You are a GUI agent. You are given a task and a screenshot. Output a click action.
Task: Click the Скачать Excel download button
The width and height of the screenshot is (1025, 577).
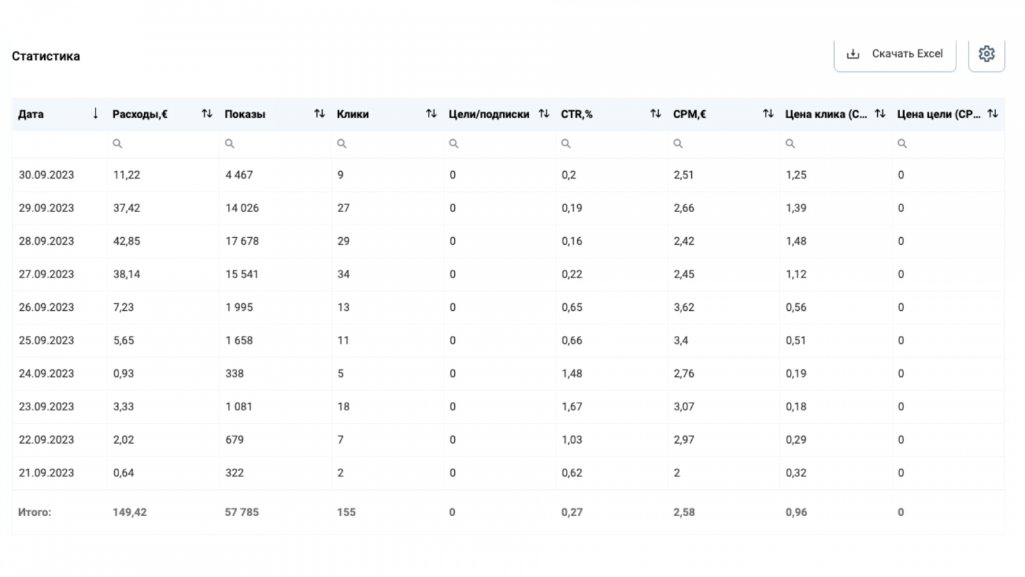tap(894, 54)
